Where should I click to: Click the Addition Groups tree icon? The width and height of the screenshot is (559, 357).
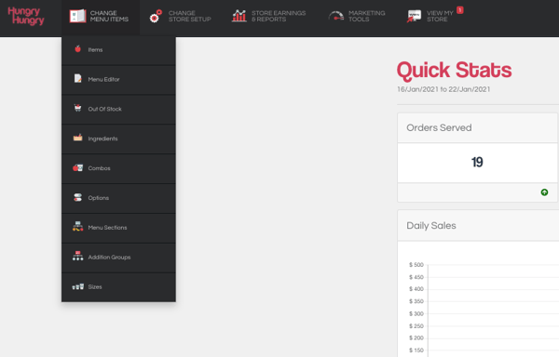pyautogui.click(x=77, y=256)
